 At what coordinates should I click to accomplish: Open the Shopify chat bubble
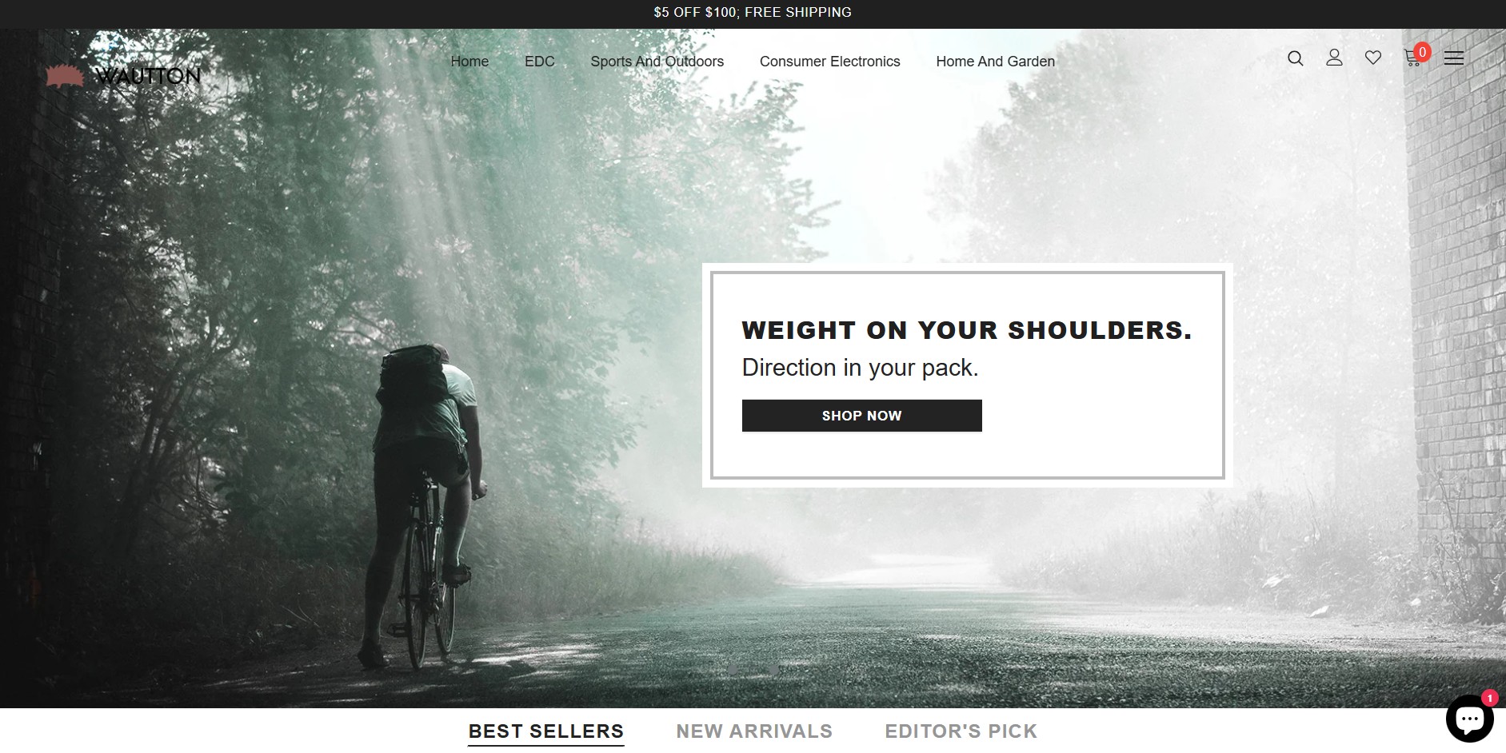pyautogui.click(x=1470, y=718)
